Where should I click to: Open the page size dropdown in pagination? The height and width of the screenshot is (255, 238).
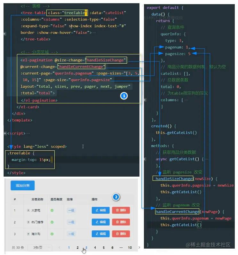[x=40, y=248]
